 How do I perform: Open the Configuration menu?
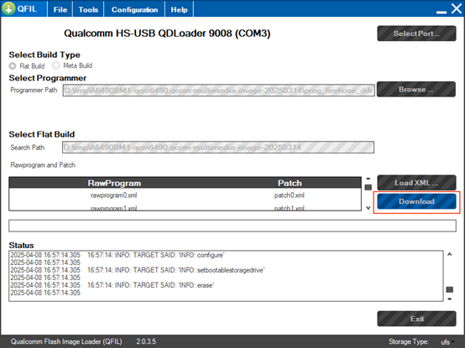click(x=134, y=9)
